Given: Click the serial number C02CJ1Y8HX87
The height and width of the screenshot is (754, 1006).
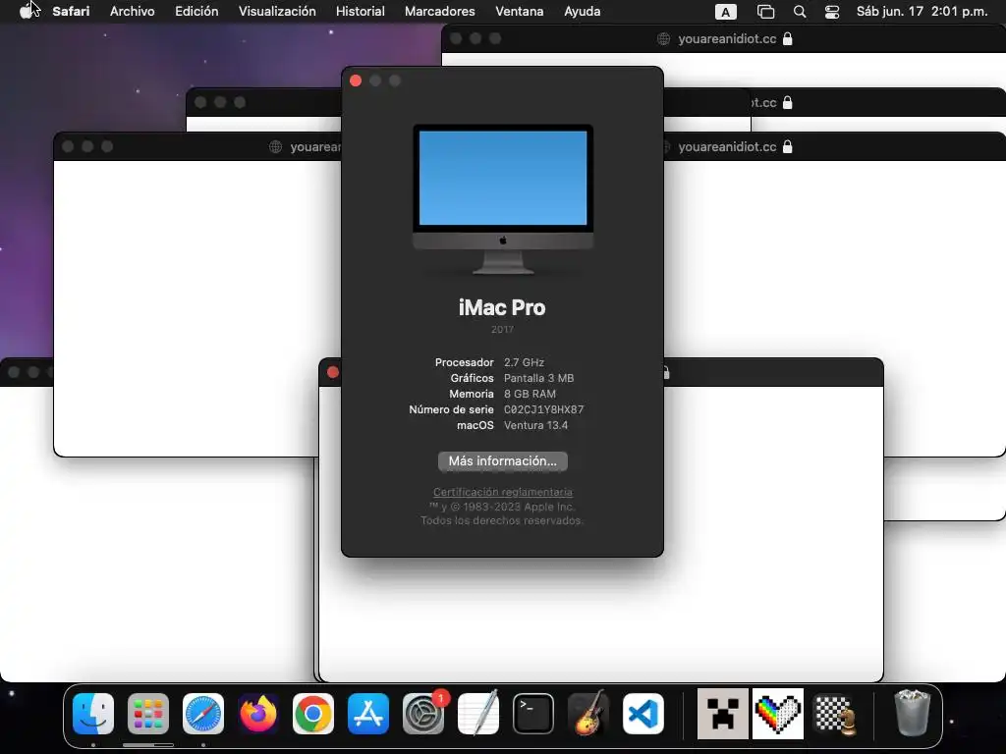Looking at the screenshot, I should pos(543,409).
